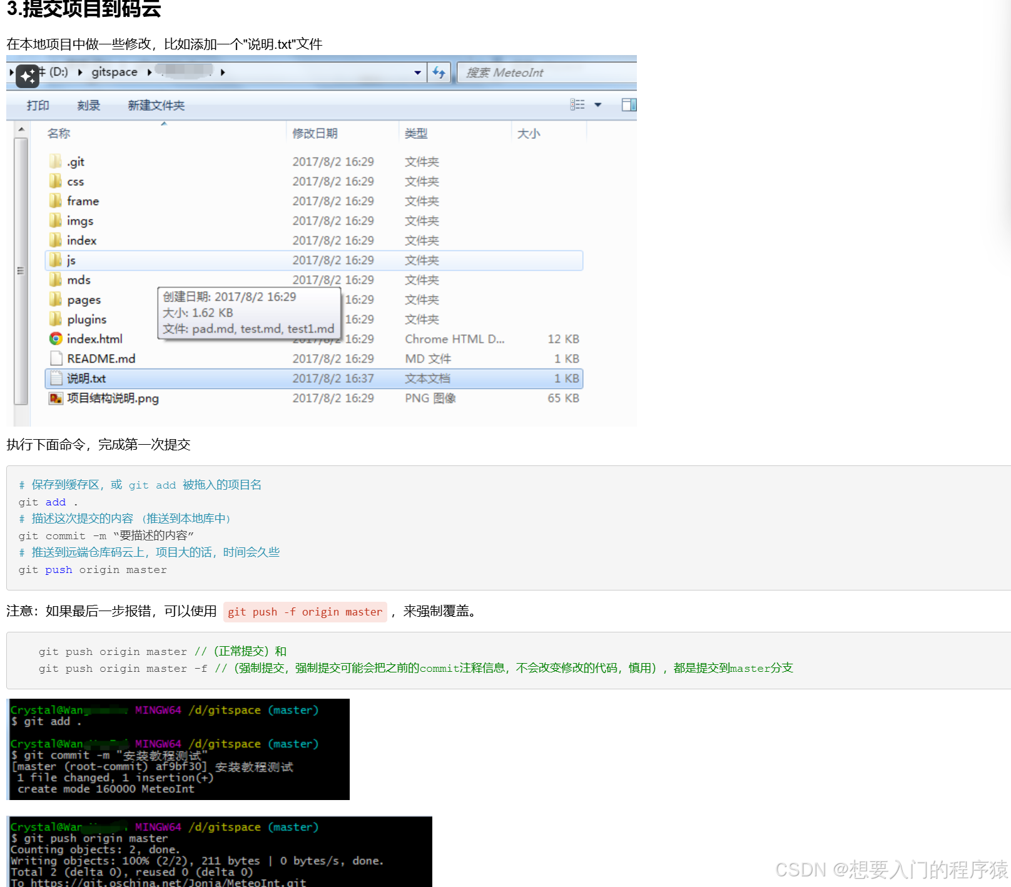Click the 新建文件夹 button
The width and height of the screenshot is (1011, 887).
[155, 105]
